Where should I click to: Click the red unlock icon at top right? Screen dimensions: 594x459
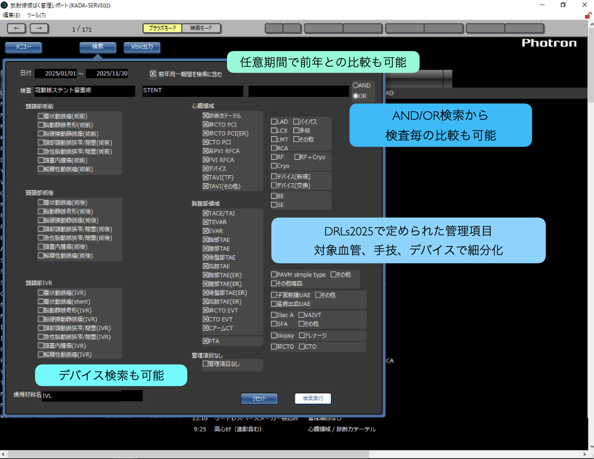click(588, 16)
